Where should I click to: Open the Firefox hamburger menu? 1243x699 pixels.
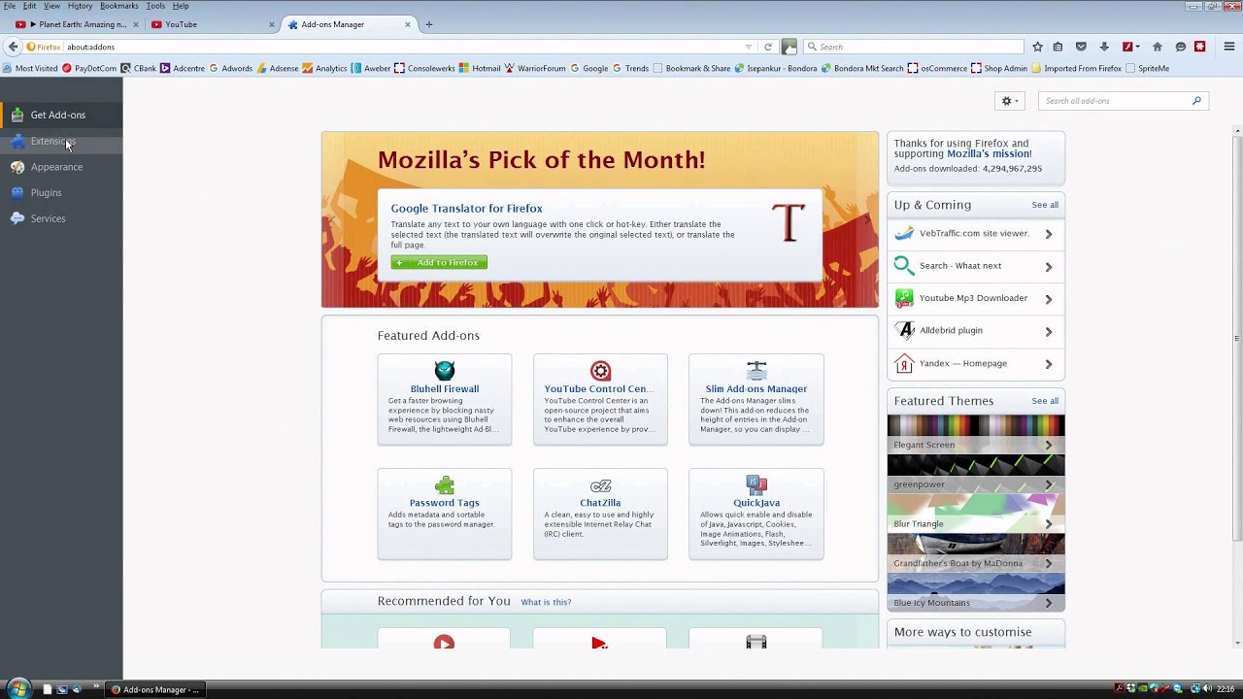coord(1228,47)
